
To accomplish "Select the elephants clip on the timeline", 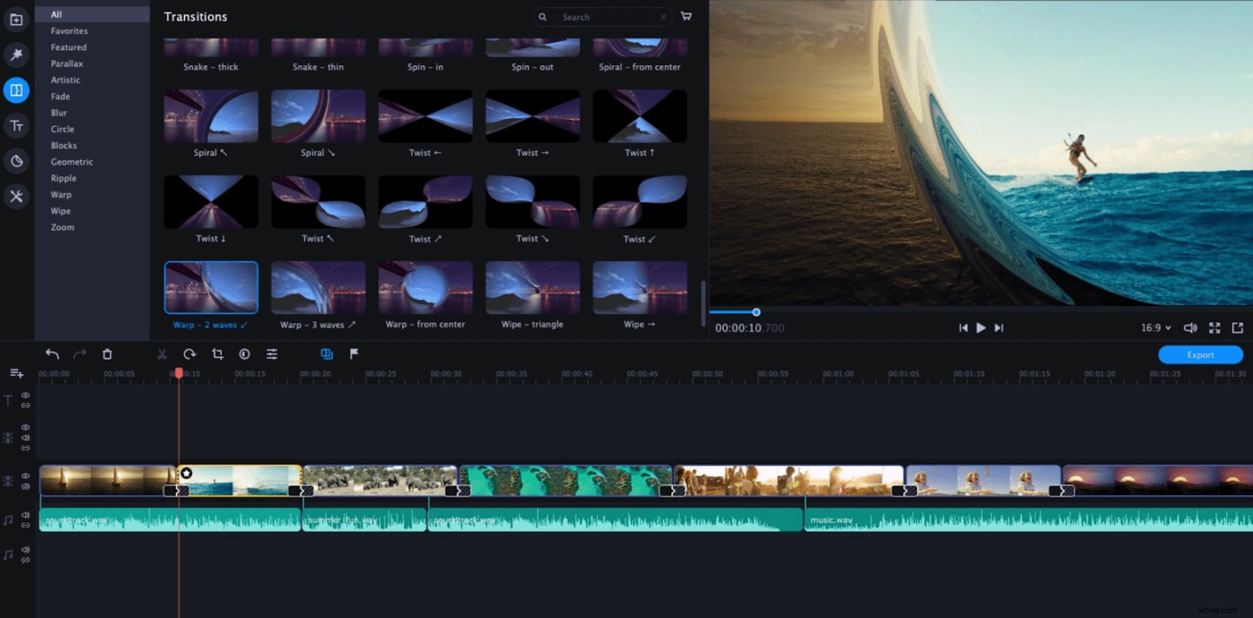I will pos(380,480).
